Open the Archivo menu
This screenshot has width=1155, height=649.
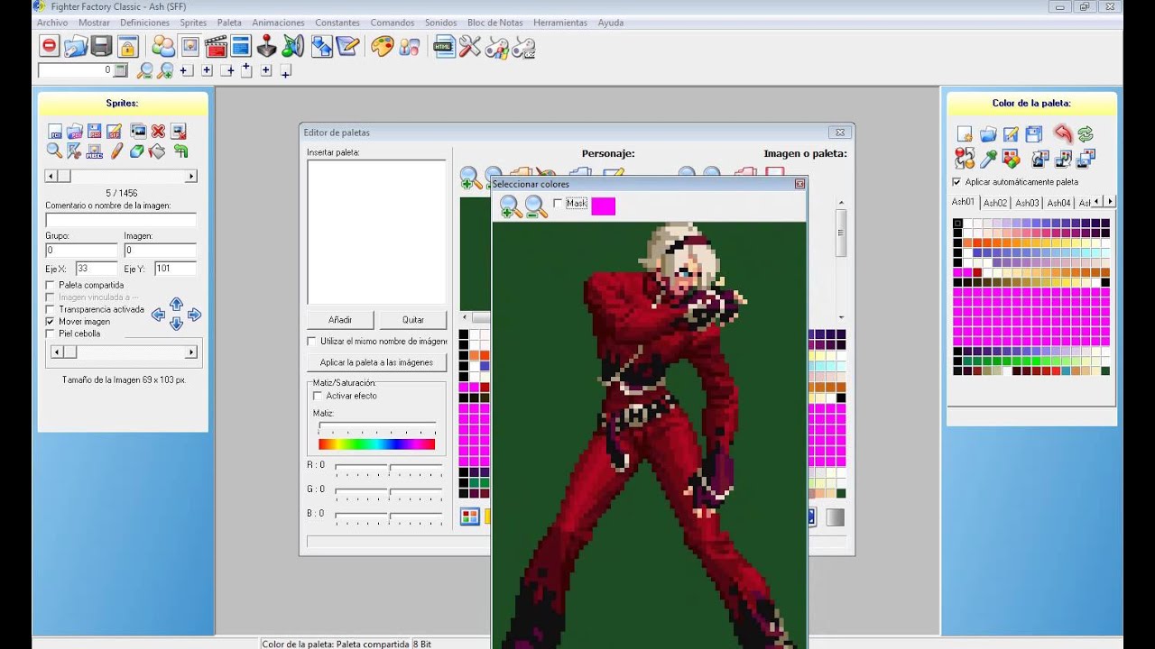pyautogui.click(x=52, y=23)
